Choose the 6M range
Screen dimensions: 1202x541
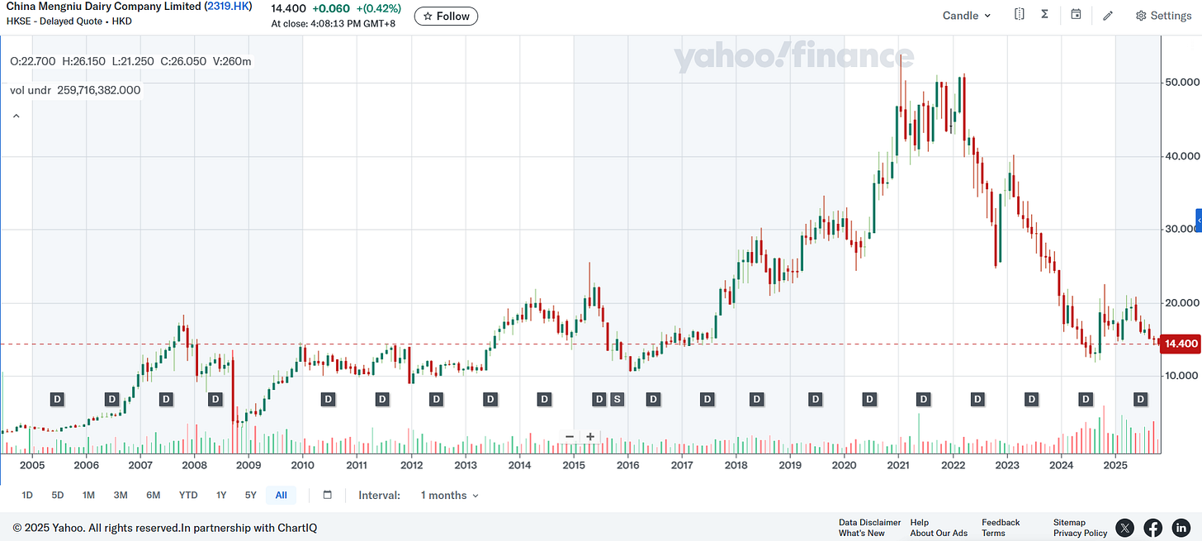point(154,496)
